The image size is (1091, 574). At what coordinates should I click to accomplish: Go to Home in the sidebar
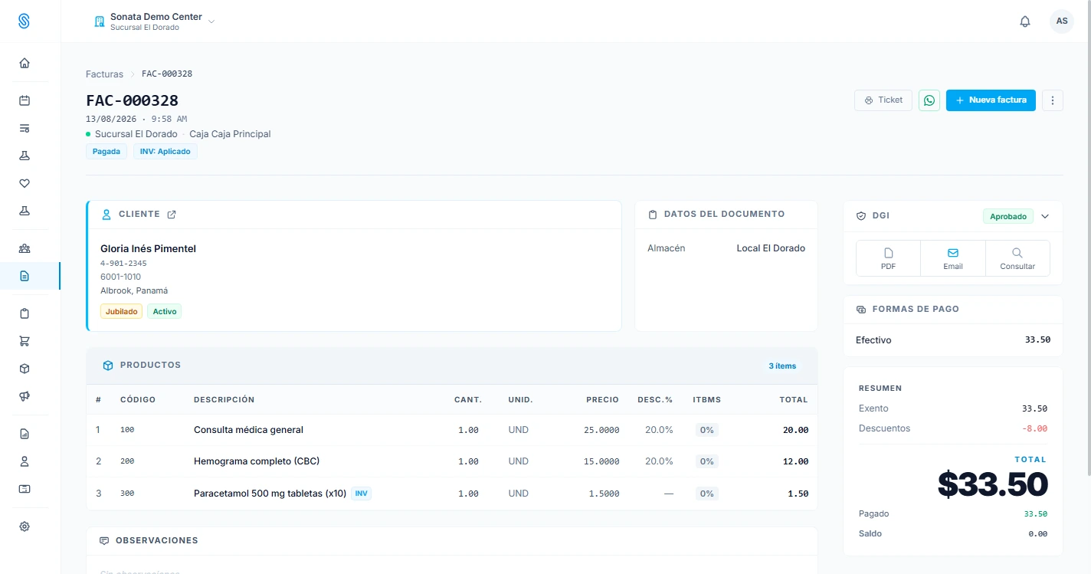25,64
